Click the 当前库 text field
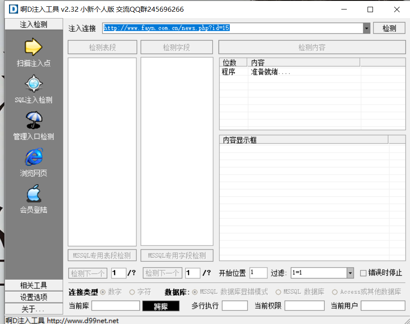Screen dimensions: 410x324 (116, 305)
